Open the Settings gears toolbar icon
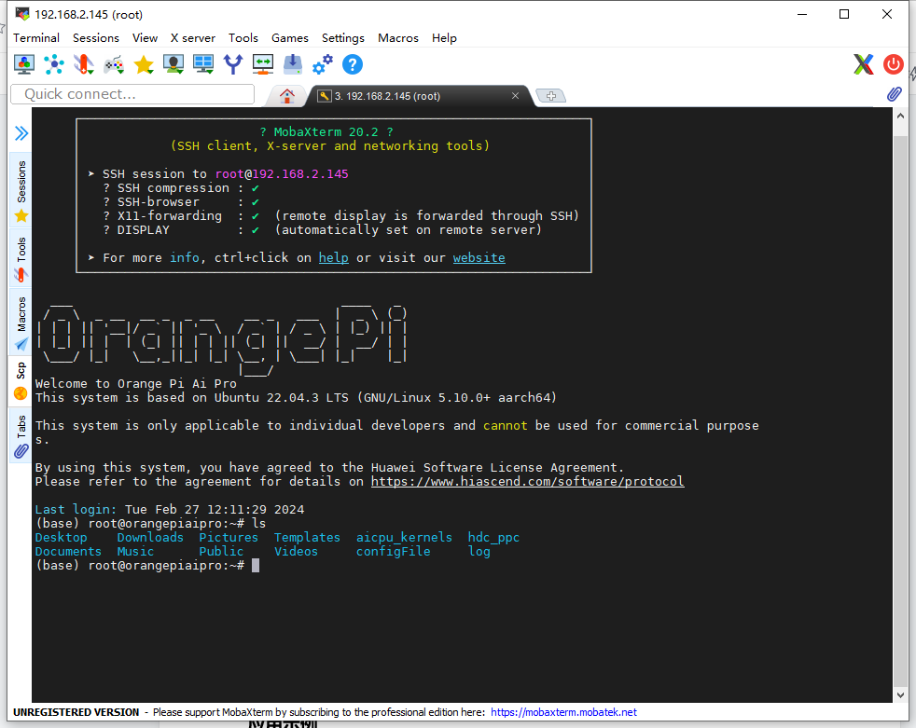916x728 pixels. click(x=323, y=64)
